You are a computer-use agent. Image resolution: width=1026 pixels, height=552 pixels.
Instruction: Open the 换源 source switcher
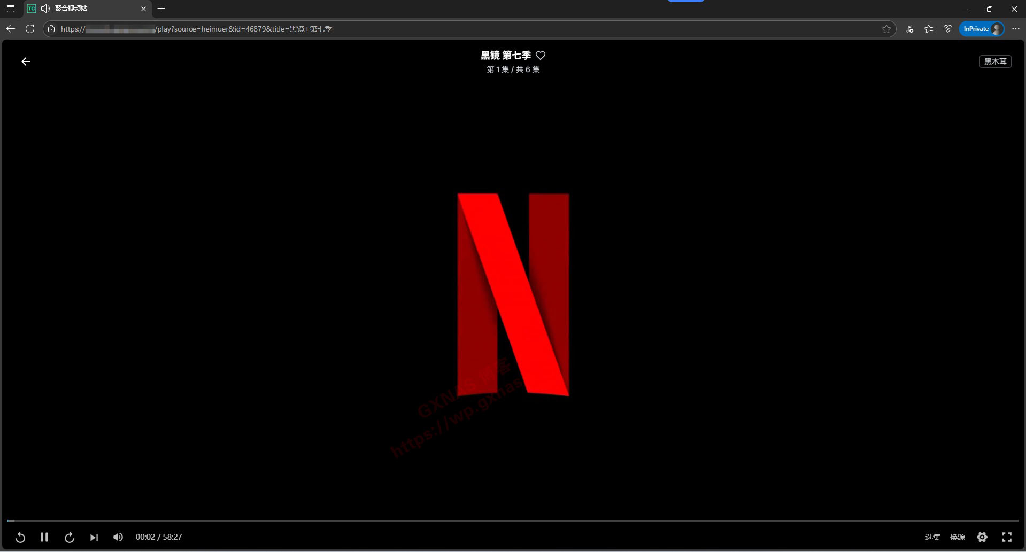pos(957,537)
